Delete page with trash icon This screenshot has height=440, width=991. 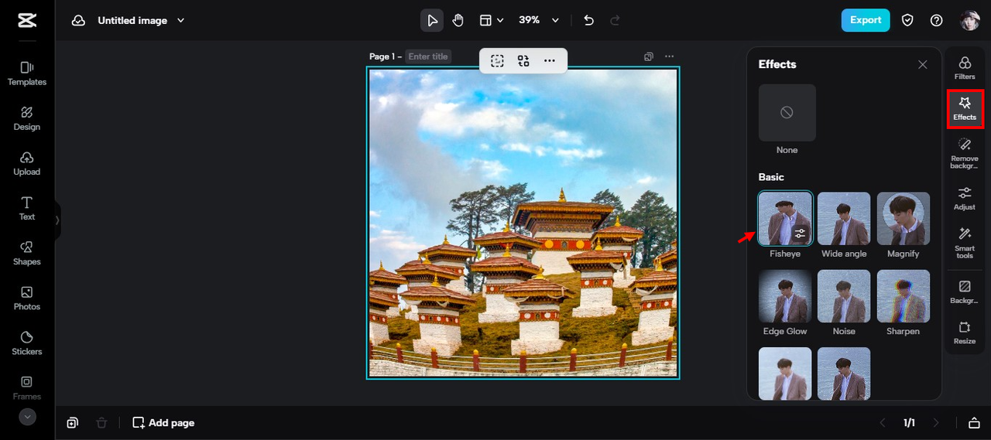(101, 423)
